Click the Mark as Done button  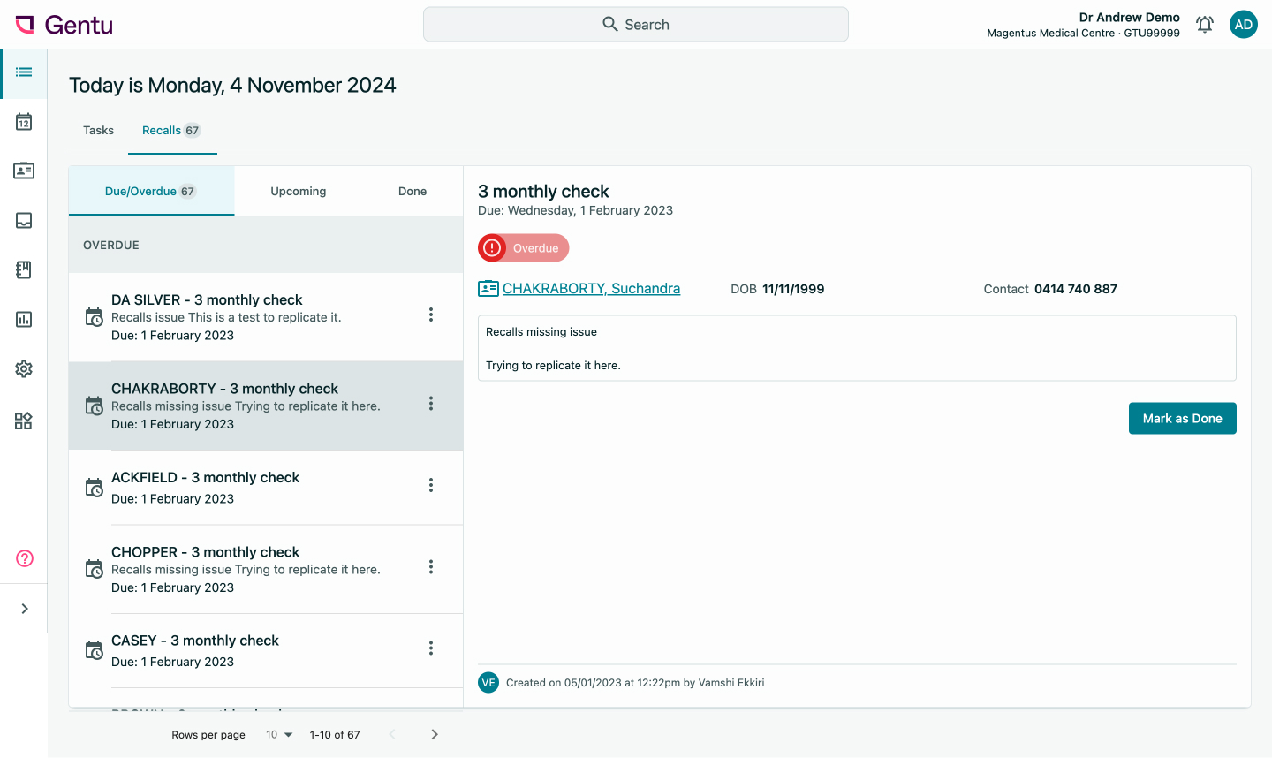click(x=1182, y=419)
